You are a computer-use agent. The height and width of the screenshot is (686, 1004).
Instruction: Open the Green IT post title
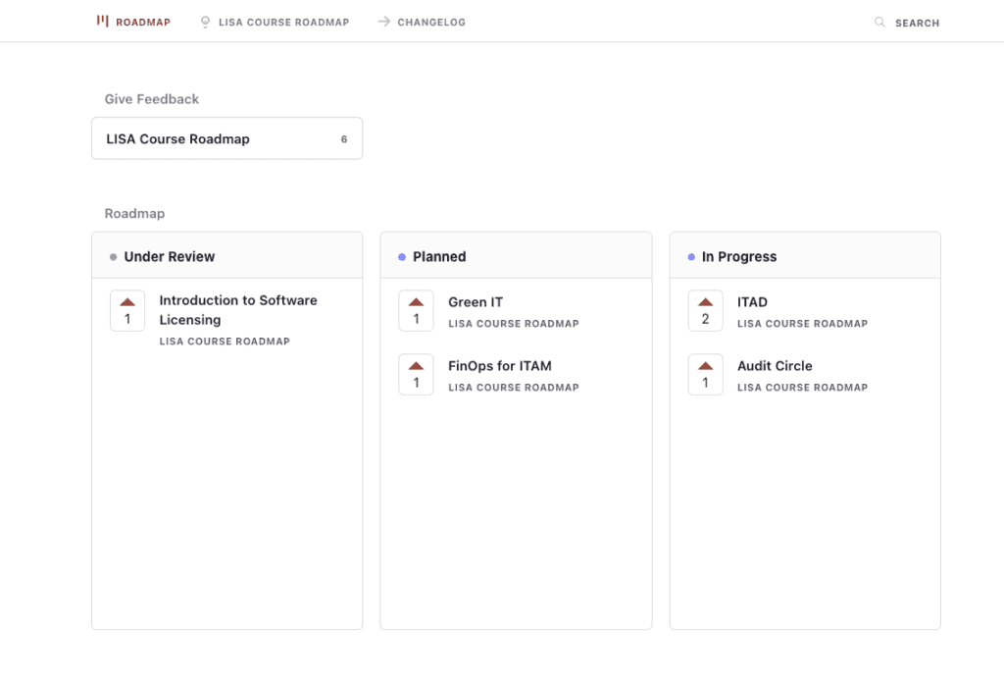click(476, 302)
